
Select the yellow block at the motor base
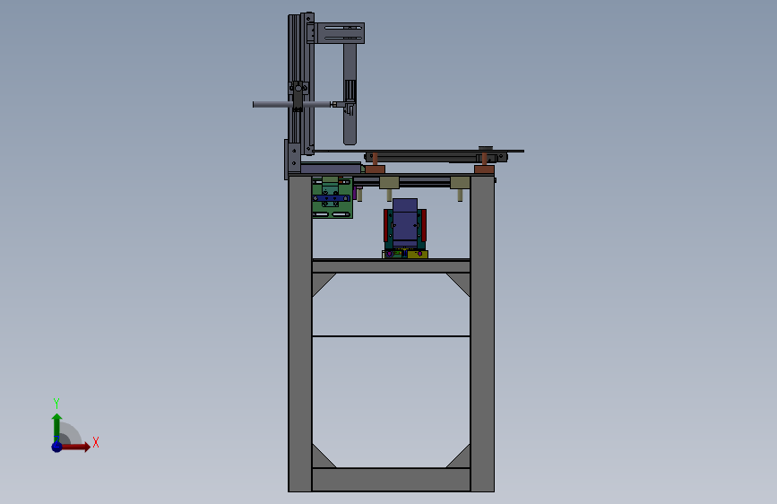pos(418,254)
